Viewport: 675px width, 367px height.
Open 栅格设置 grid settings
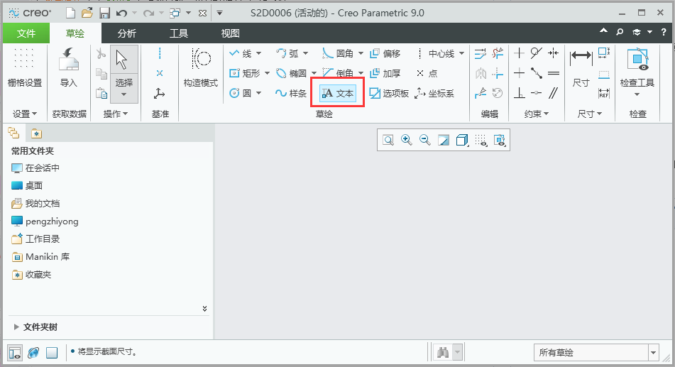pos(25,69)
